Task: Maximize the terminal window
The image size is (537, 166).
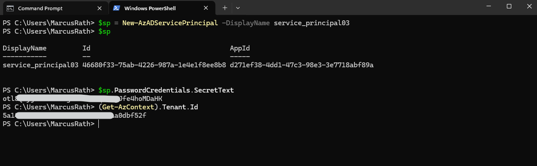Action: pos(509,6)
